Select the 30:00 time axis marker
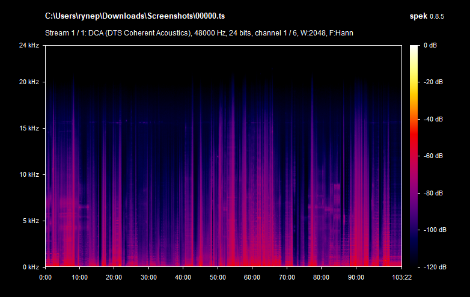This screenshot has height=297, width=470. point(148,277)
